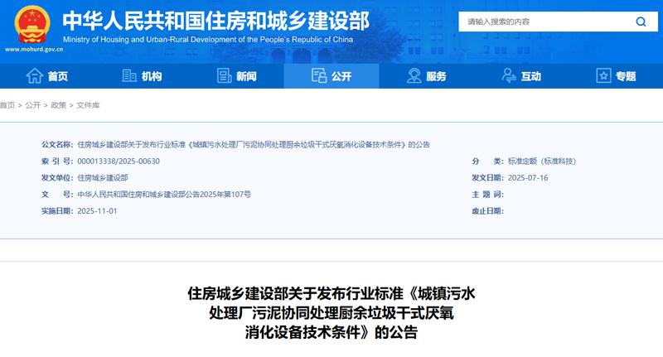The image size is (663, 357).
Task: Go to 文件库 in the breadcrumb
Action: click(88, 105)
